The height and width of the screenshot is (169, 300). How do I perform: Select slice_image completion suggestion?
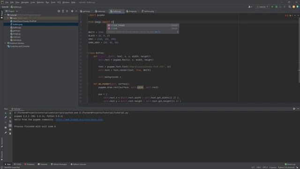[142, 25]
